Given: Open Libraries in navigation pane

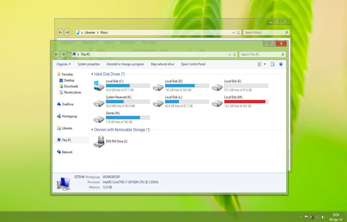Looking at the screenshot, I should pos(67,128).
